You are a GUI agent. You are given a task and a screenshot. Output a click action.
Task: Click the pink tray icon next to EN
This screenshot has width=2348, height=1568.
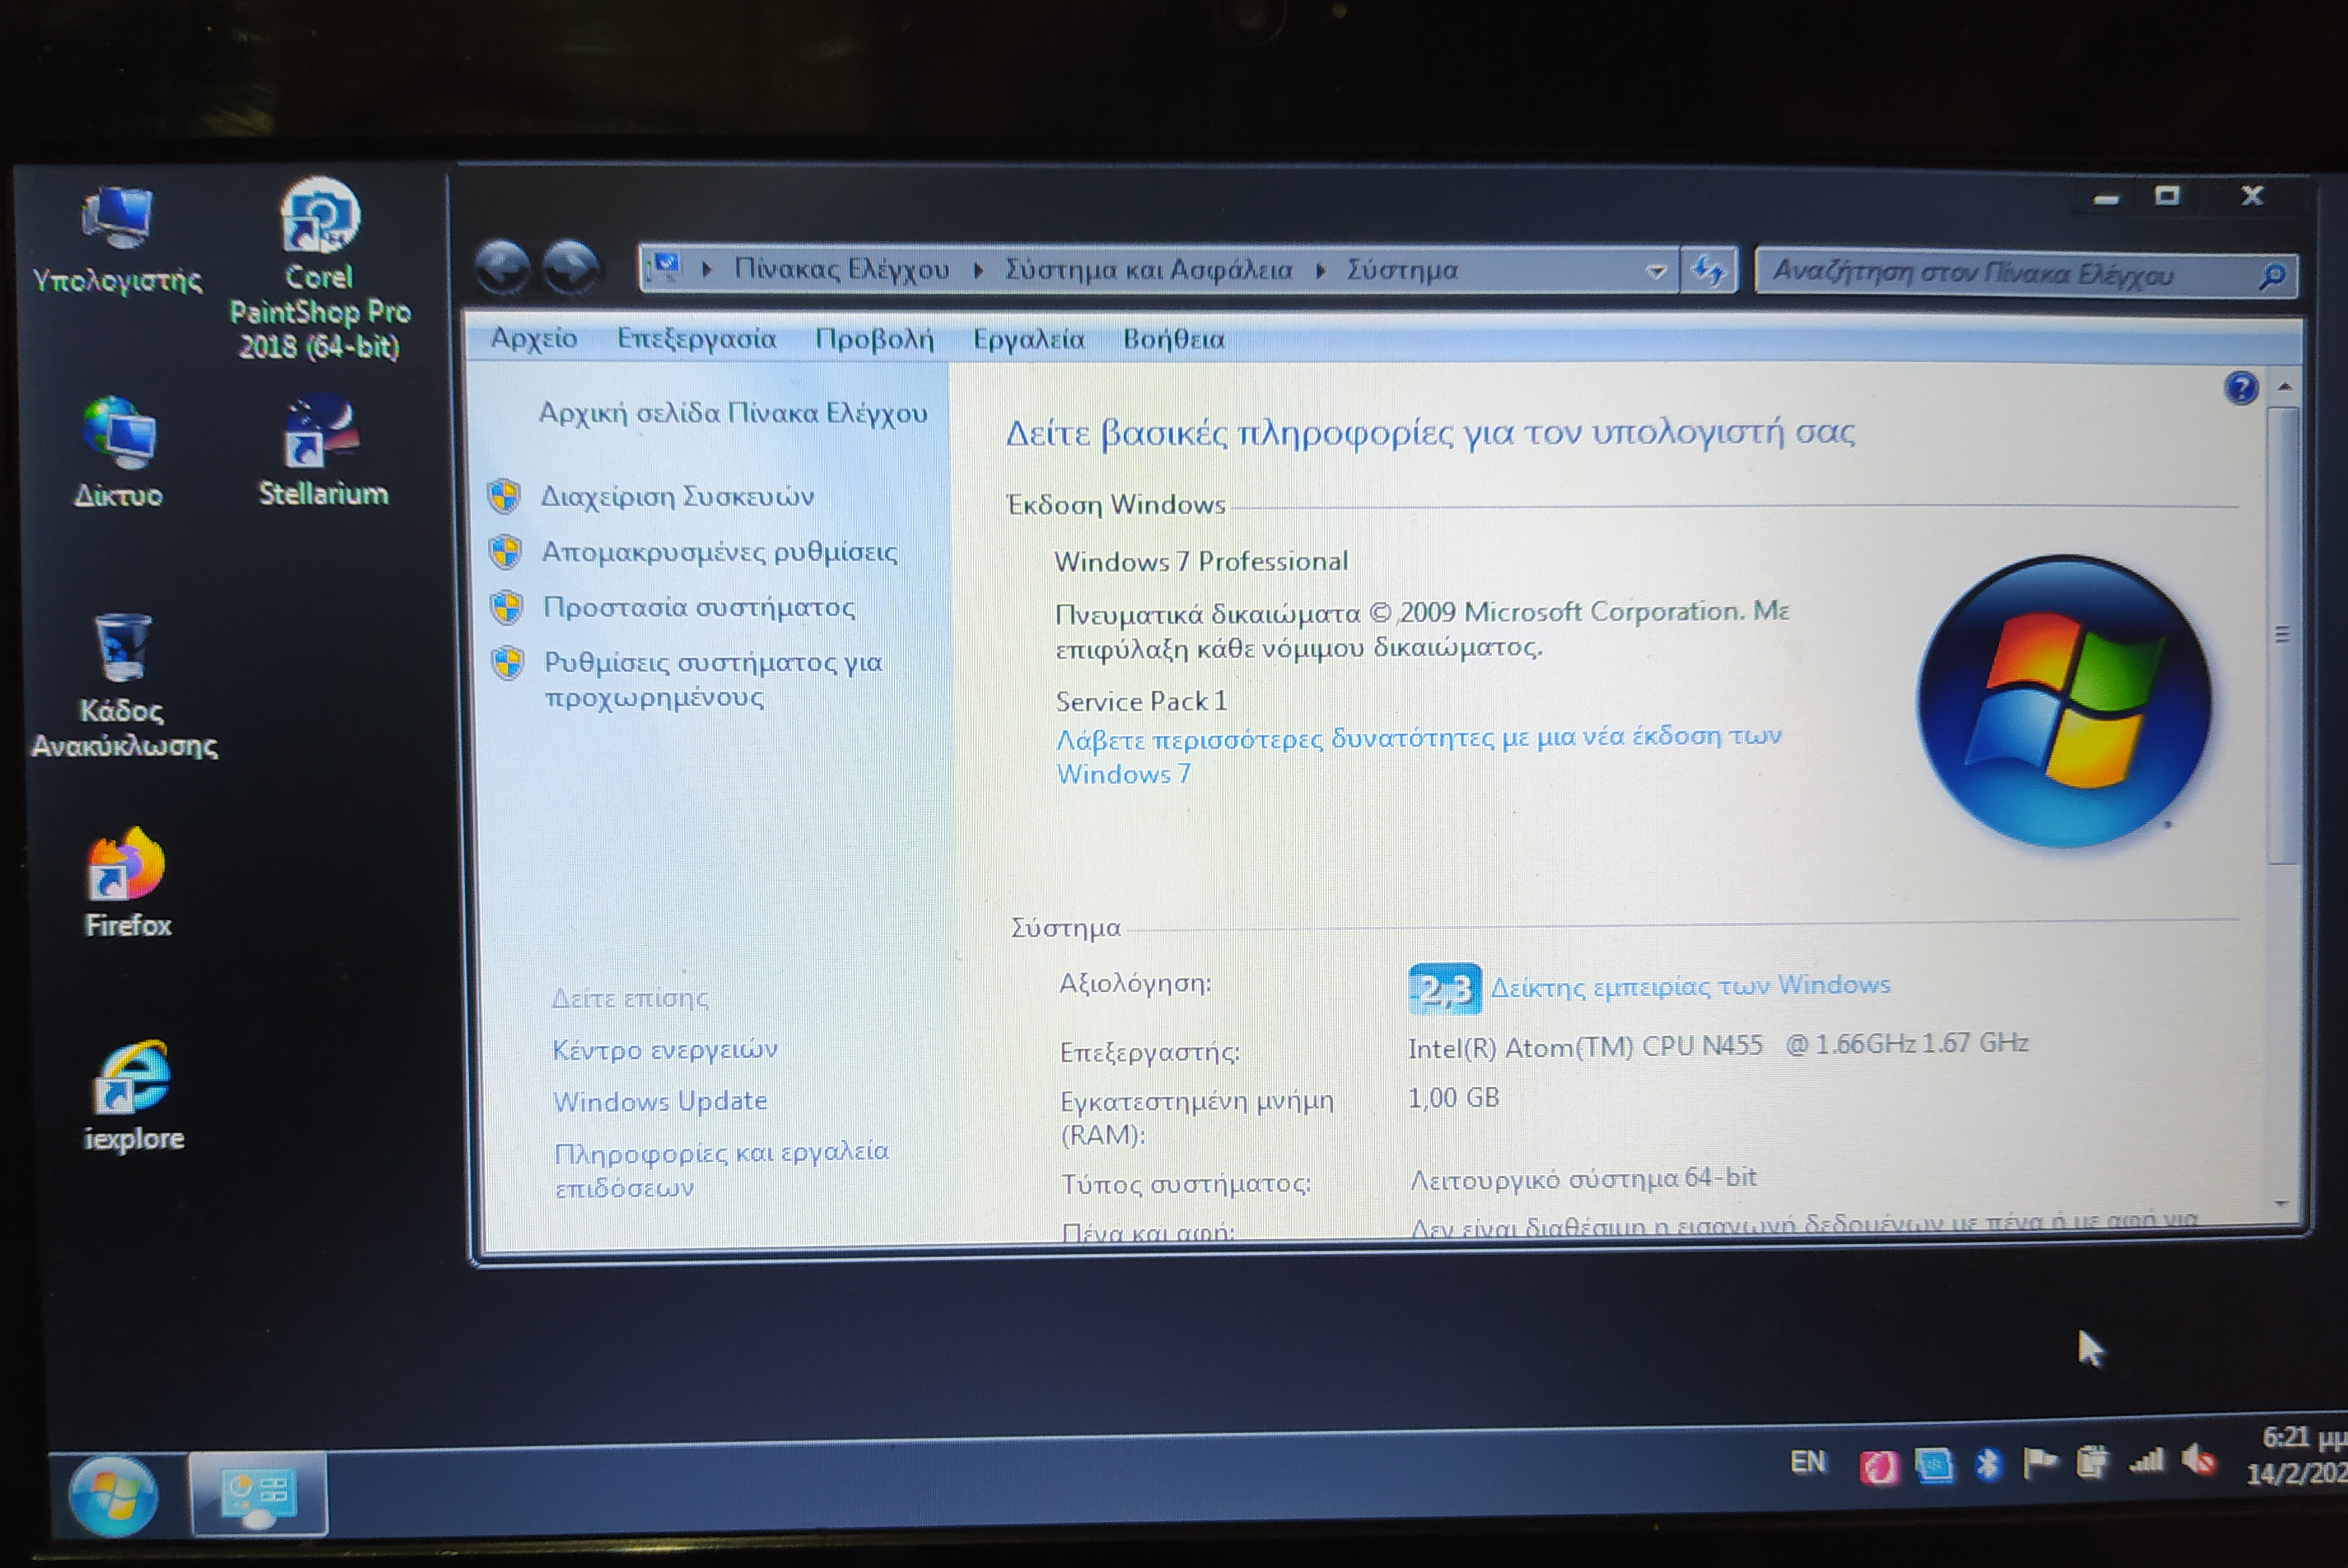tap(1879, 1467)
